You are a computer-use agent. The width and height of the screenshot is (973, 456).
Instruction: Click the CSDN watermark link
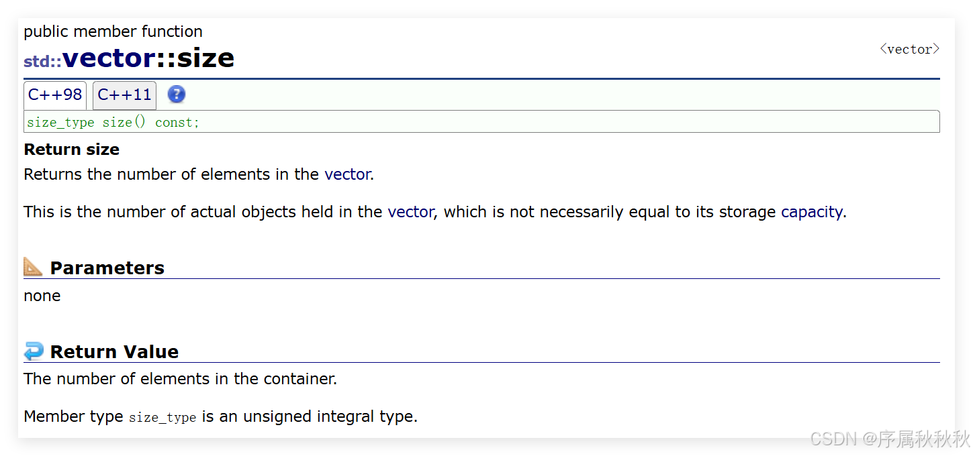(x=885, y=439)
